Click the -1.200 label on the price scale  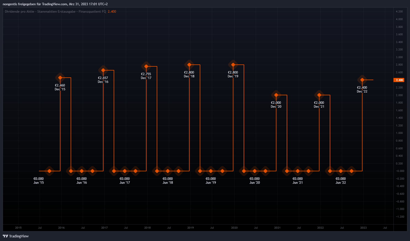coord(400,216)
